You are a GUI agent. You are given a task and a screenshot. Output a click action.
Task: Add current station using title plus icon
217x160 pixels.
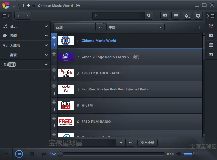(29, 6)
